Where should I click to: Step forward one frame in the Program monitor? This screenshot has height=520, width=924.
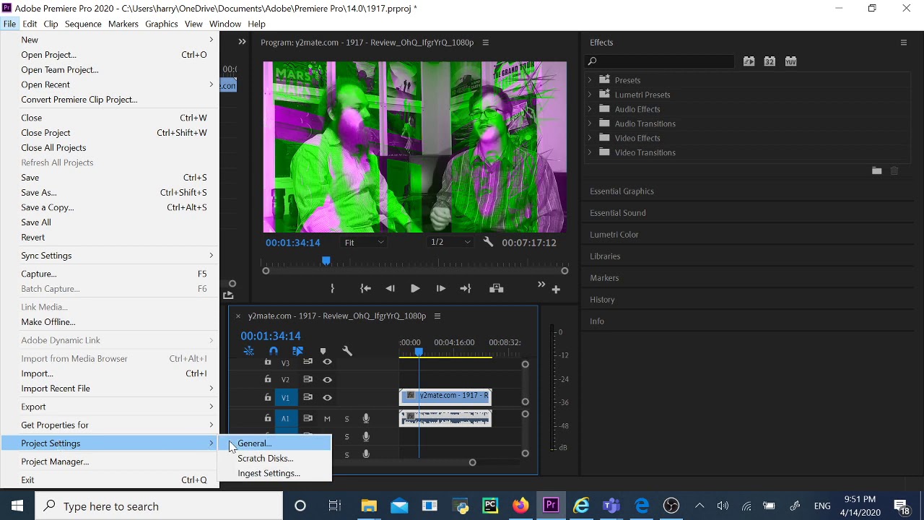440,289
